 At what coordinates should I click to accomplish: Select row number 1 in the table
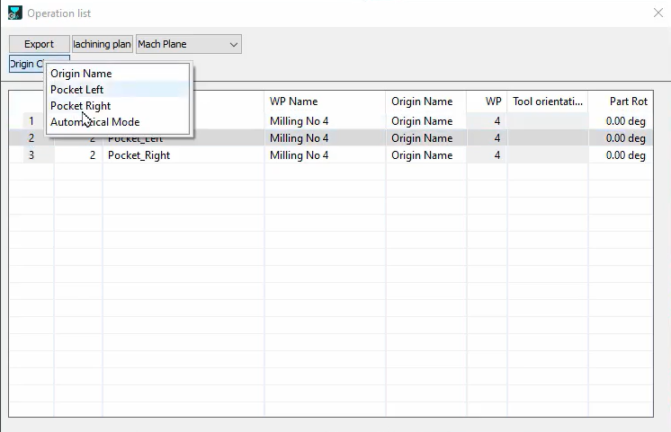[31, 121]
